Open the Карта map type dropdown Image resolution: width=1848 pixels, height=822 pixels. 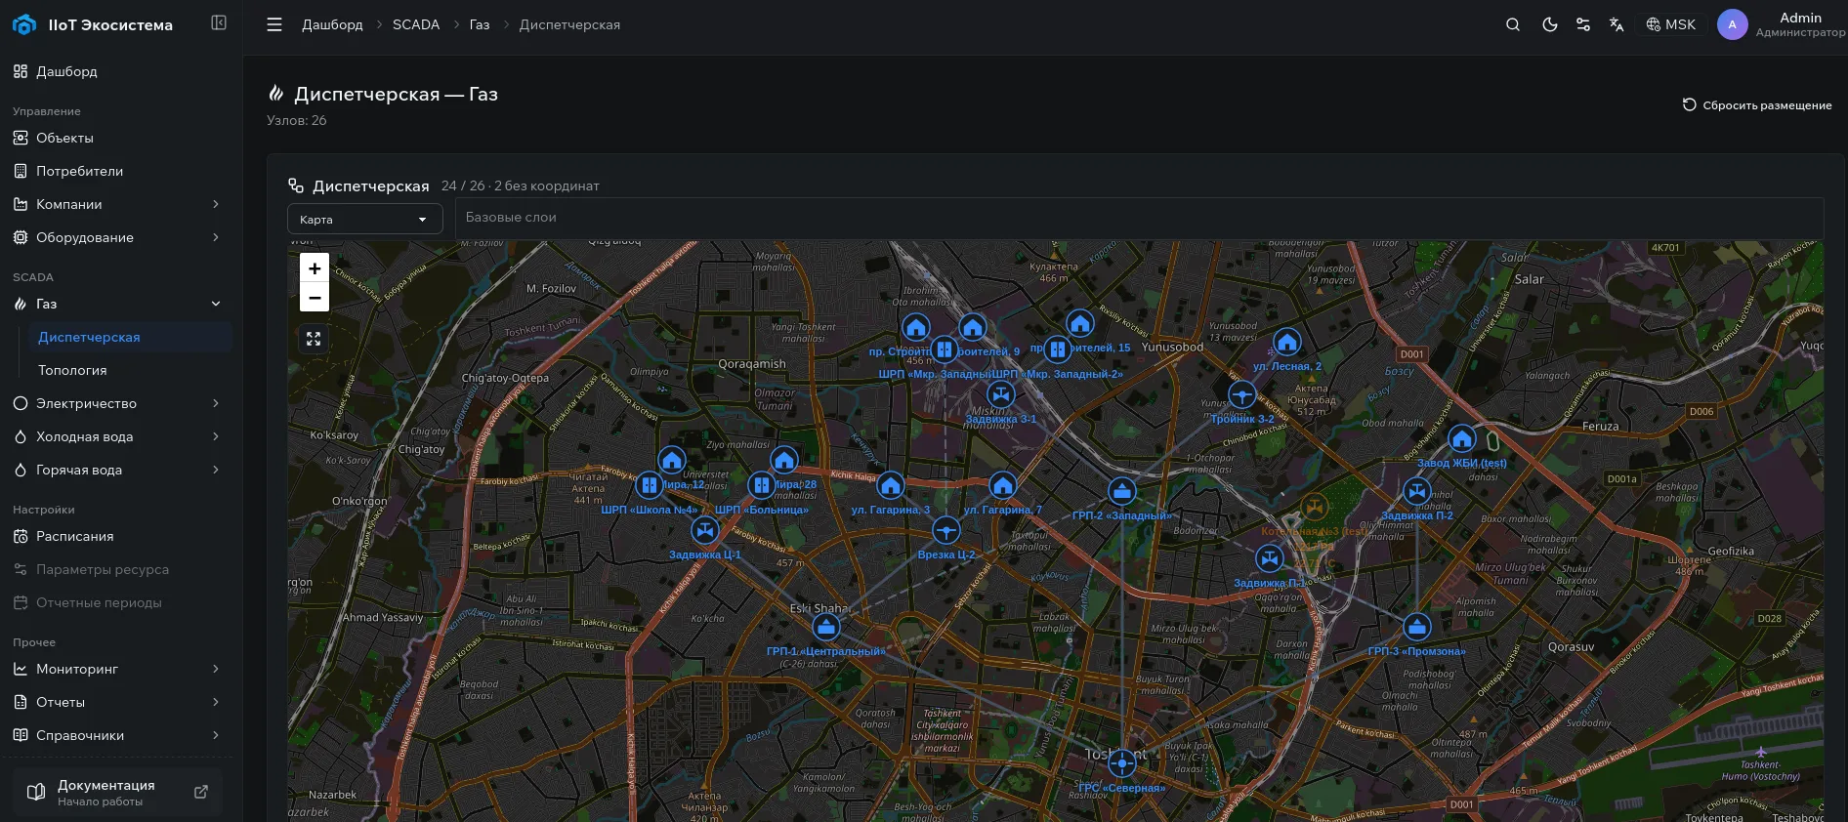point(364,220)
